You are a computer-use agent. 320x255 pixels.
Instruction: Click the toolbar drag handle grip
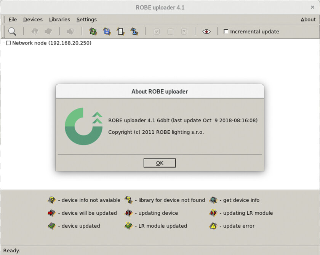point(3,32)
